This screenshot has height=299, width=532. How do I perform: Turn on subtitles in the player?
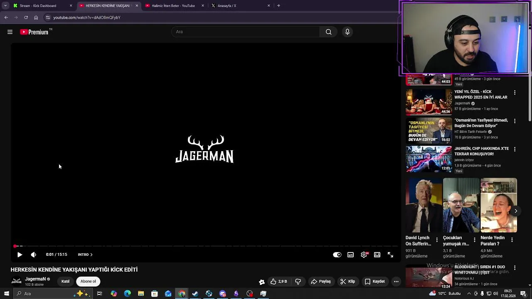pos(350,255)
